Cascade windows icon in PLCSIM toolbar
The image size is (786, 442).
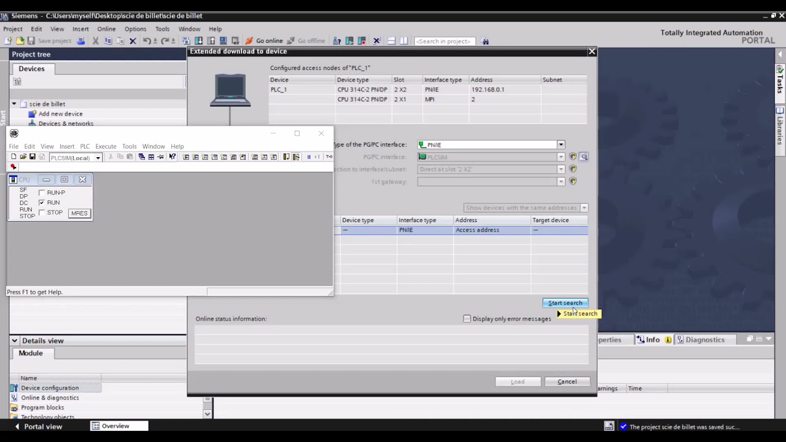[141, 157]
